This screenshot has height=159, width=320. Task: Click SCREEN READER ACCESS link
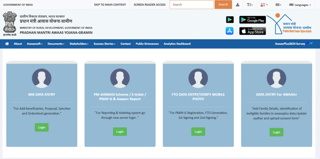point(150,5)
